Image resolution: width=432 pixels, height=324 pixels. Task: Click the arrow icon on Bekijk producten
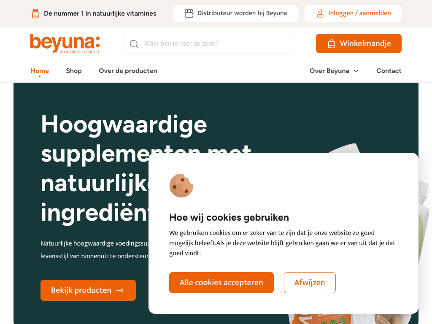click(x=120, y=290)
